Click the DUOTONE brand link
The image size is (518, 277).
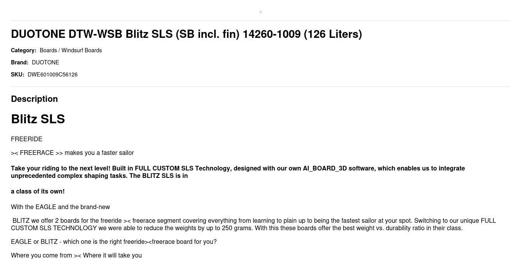45,62
